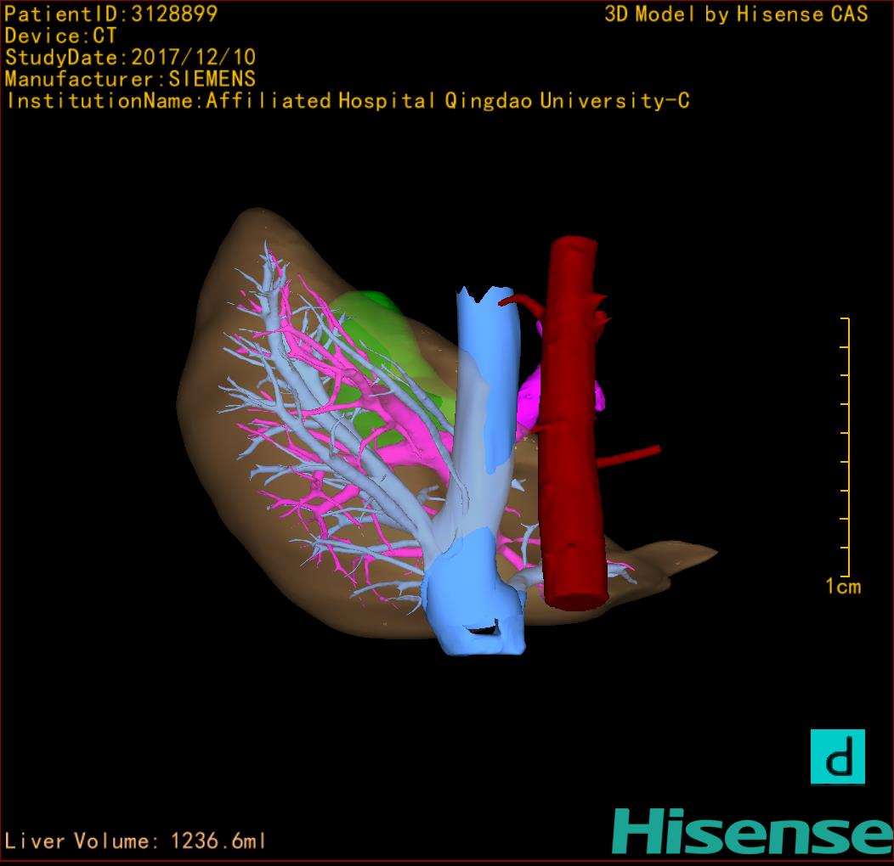Click the PatientID:3128899 label
Viewport: 894px width, 866px height.
click(x=111, y=14)
